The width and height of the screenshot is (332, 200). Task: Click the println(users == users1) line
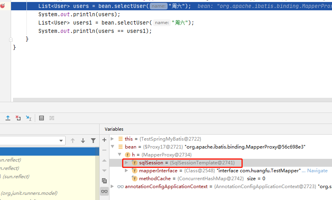pyautogui.click(x=95, y=31)
